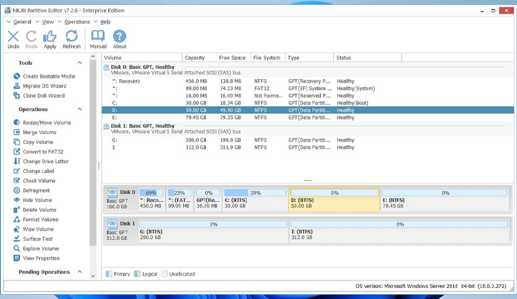The height and width of the screenshot is (299, 517).
Task: Select volume C: in the list
Action: (307, 103)
